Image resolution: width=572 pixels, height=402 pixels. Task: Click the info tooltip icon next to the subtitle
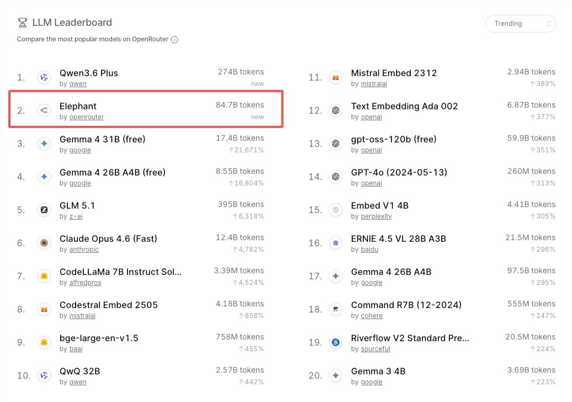click(x=175, y=39)
